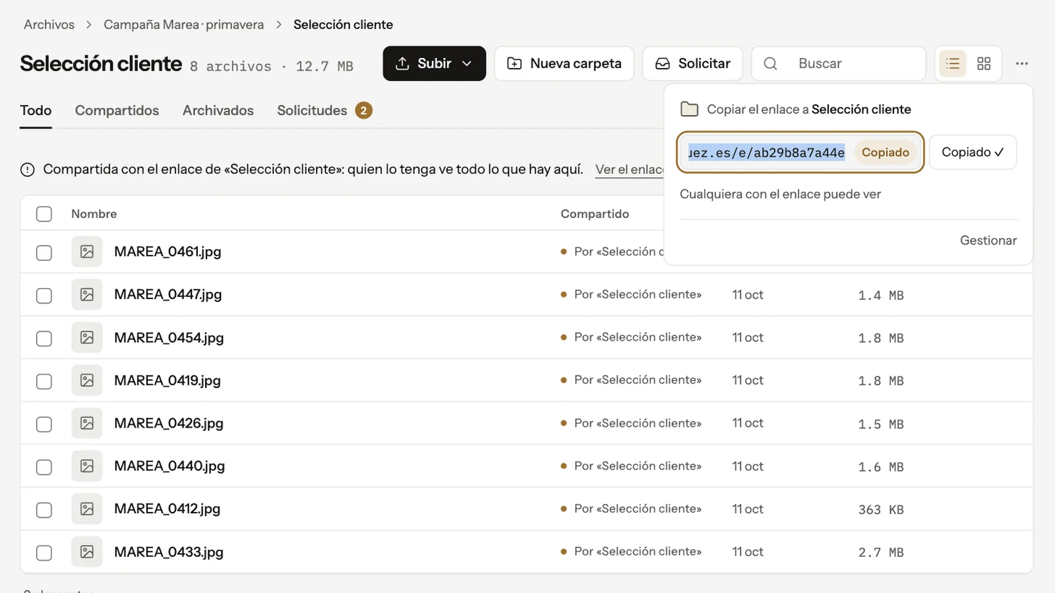Go to the Solicitudes tab
This screenshot has height=593, width=1055.
click(324, 111)
